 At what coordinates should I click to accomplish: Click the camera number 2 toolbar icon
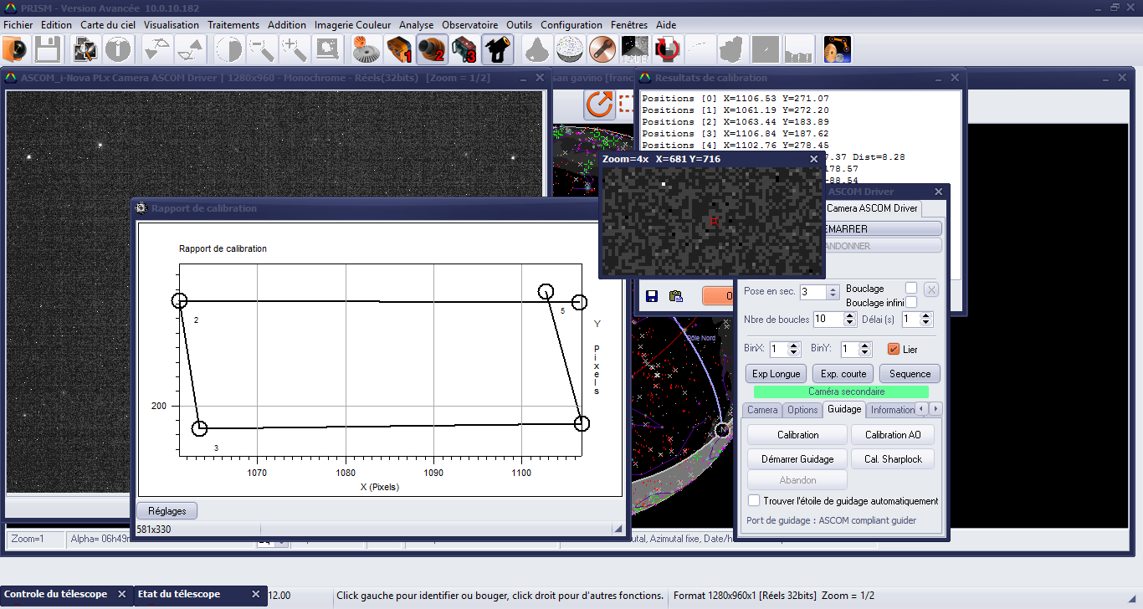(431, 50)
